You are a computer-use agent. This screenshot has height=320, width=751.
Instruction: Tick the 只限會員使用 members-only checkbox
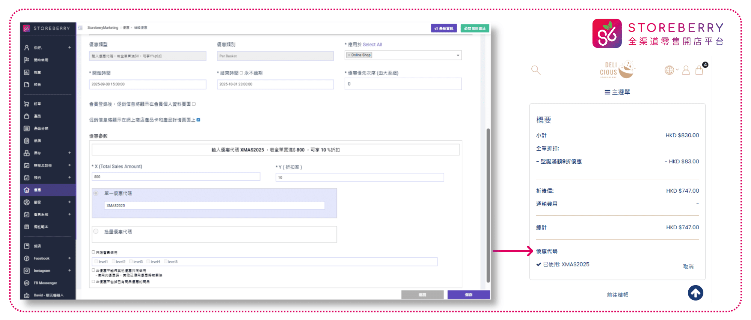pos(93,252)
